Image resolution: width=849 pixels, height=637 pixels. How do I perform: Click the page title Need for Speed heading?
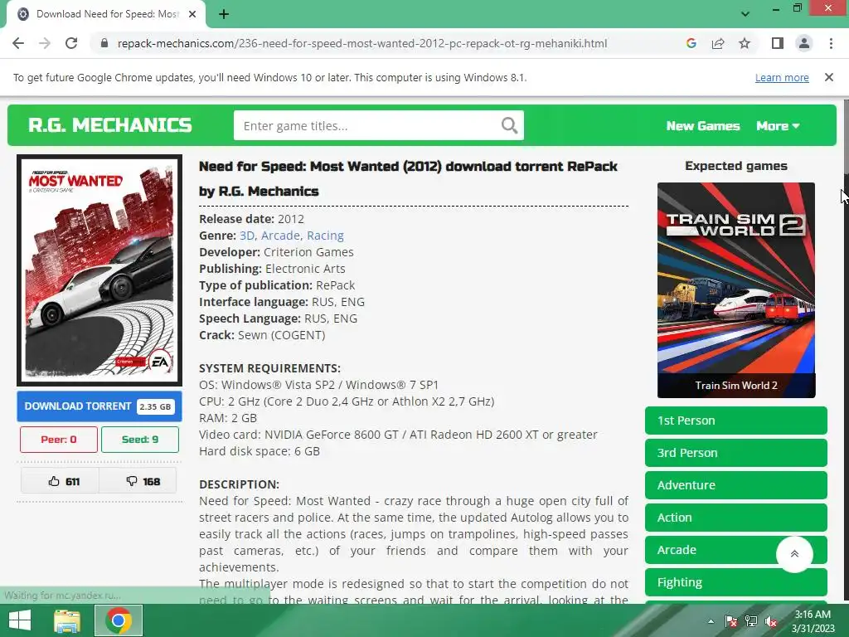(x=408, y=179)
